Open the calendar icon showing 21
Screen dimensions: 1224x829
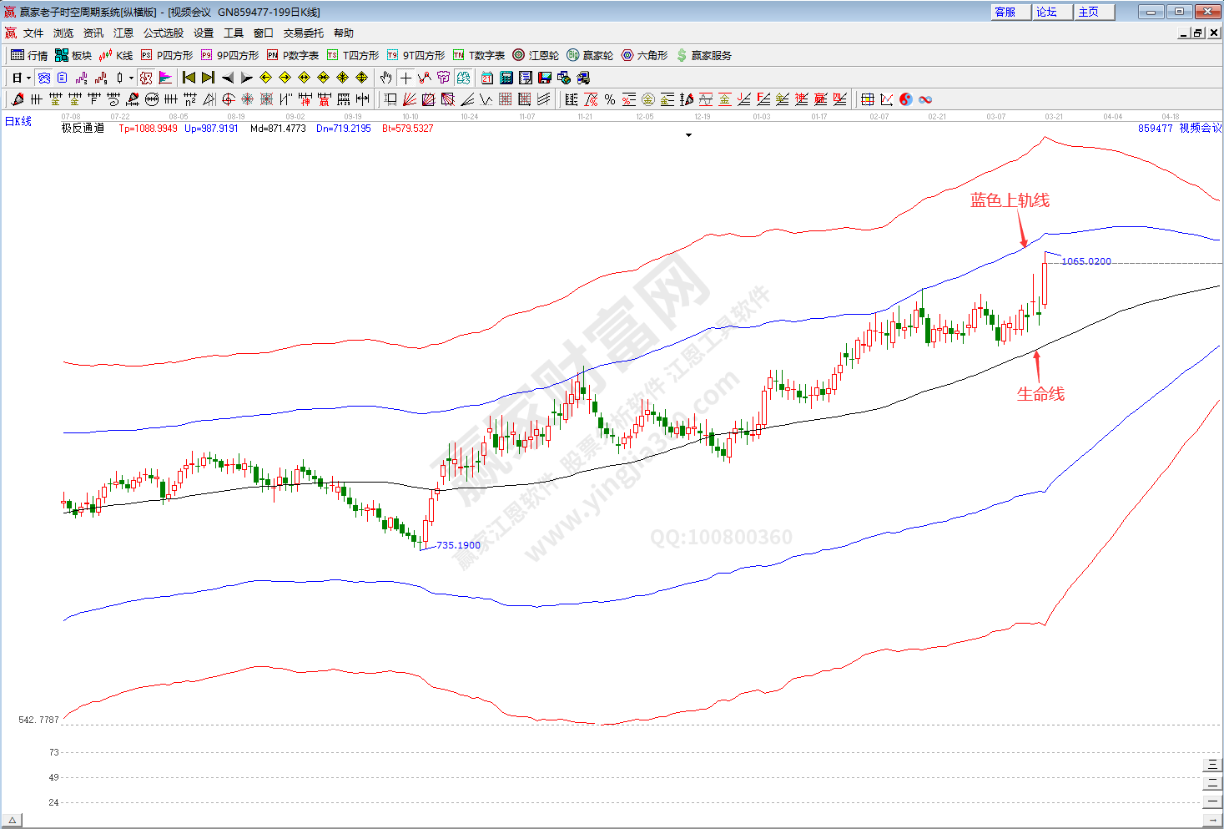pos(486,78)
